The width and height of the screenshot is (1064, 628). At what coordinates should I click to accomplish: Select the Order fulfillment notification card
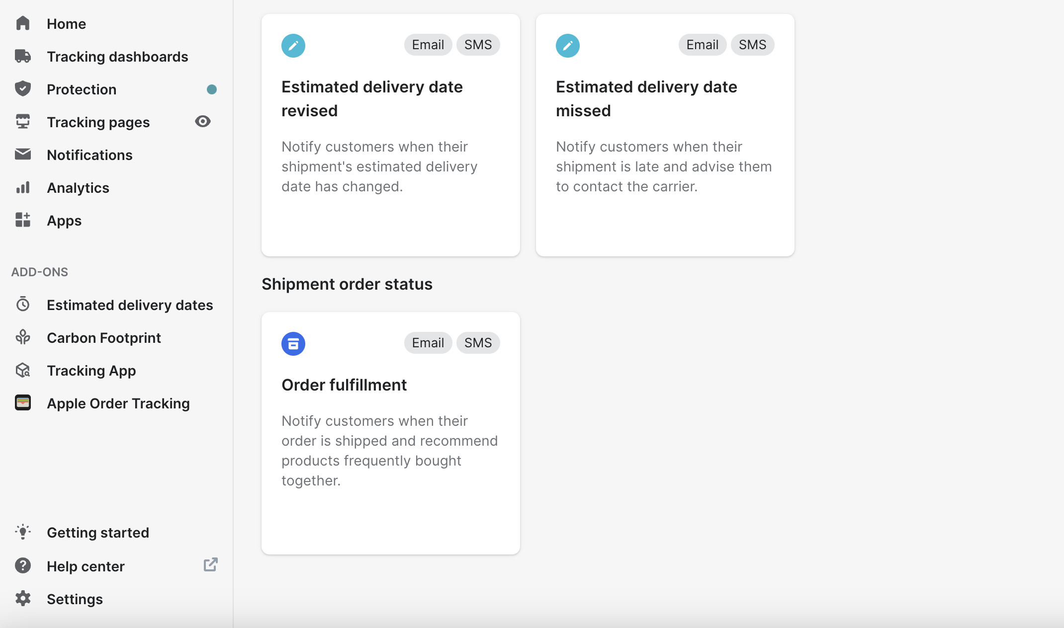click(x=391, y=433)
